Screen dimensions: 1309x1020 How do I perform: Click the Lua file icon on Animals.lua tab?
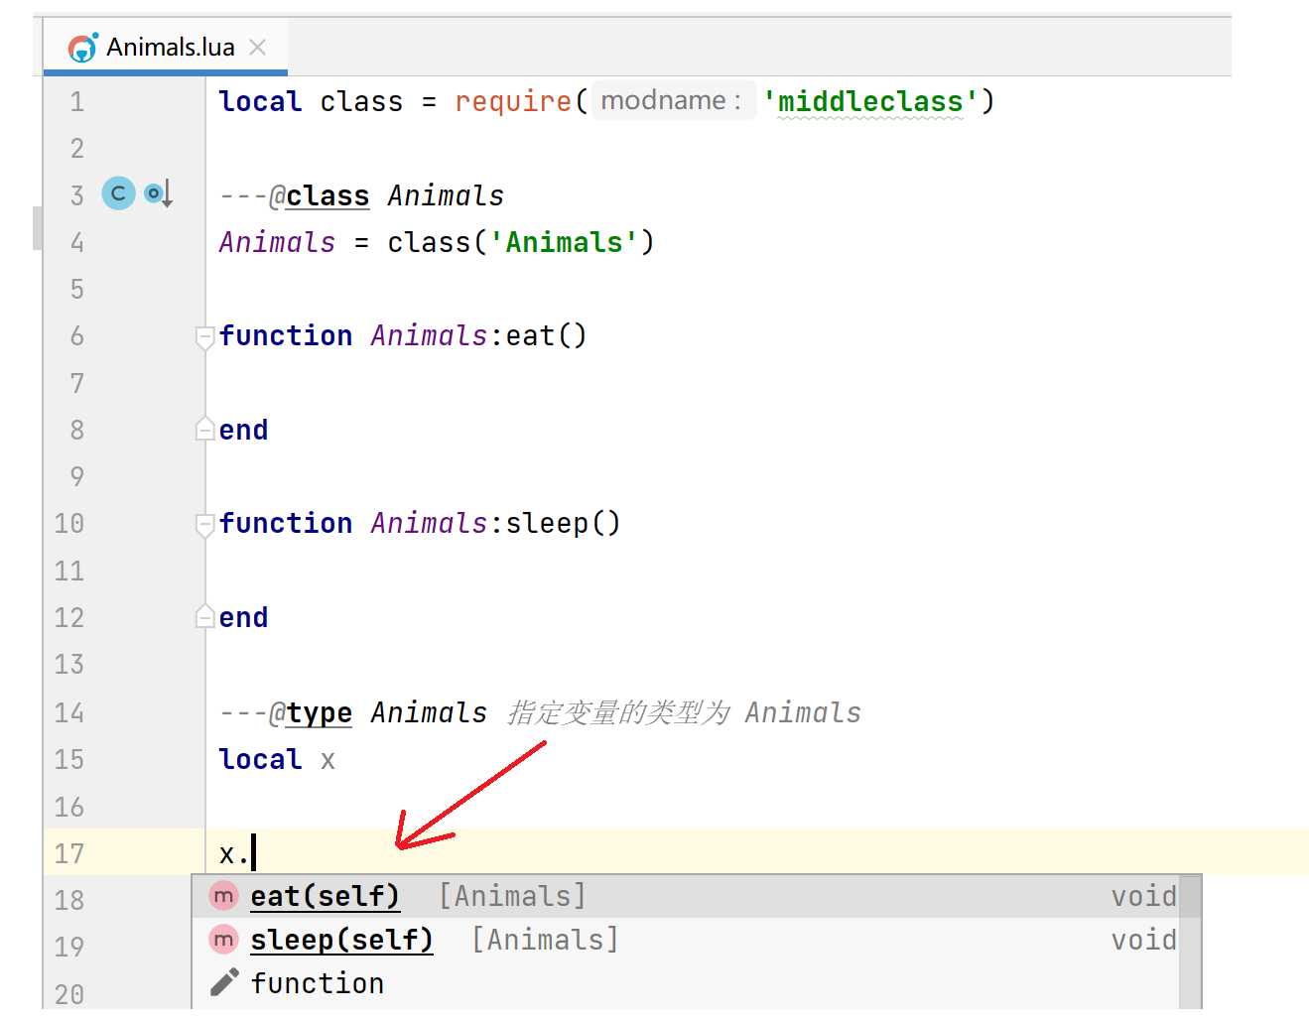[x=82, y=48]
